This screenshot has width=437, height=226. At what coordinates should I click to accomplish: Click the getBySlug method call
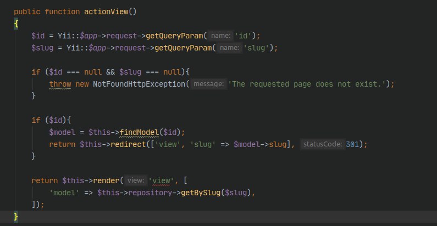click(201, 193)
